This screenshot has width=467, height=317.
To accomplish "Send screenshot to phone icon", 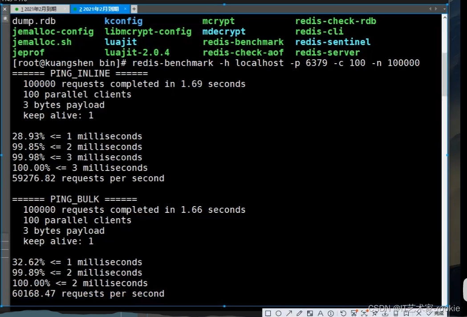I will (x=396, y=313).
